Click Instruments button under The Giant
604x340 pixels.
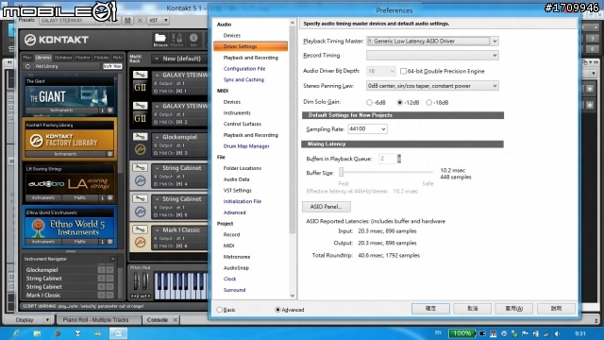click(x=61, y=110)
